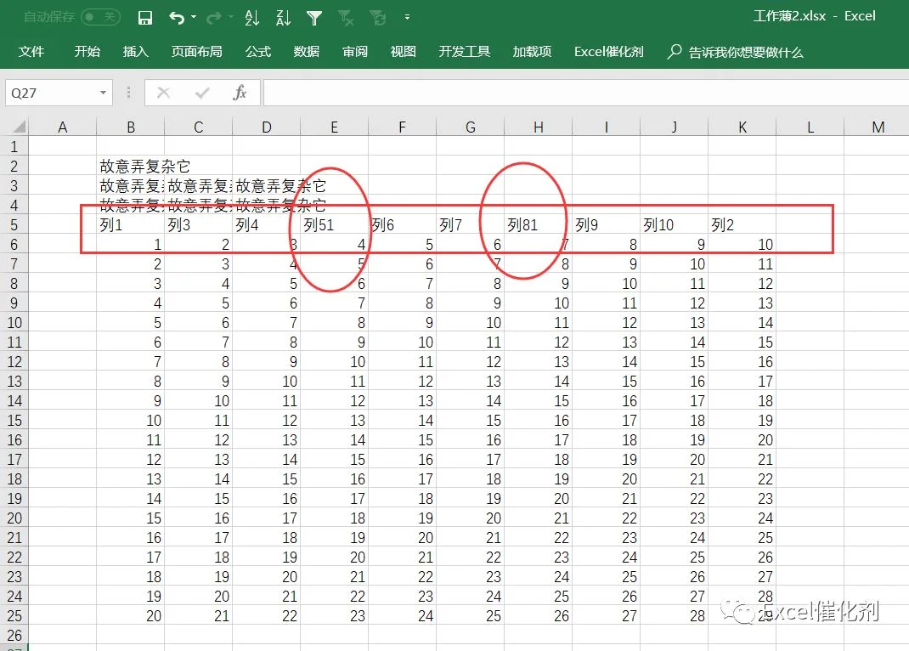Viewport: 909px width, 651px height.
Task: Click the Undo arrow icon
Action: 176,18
